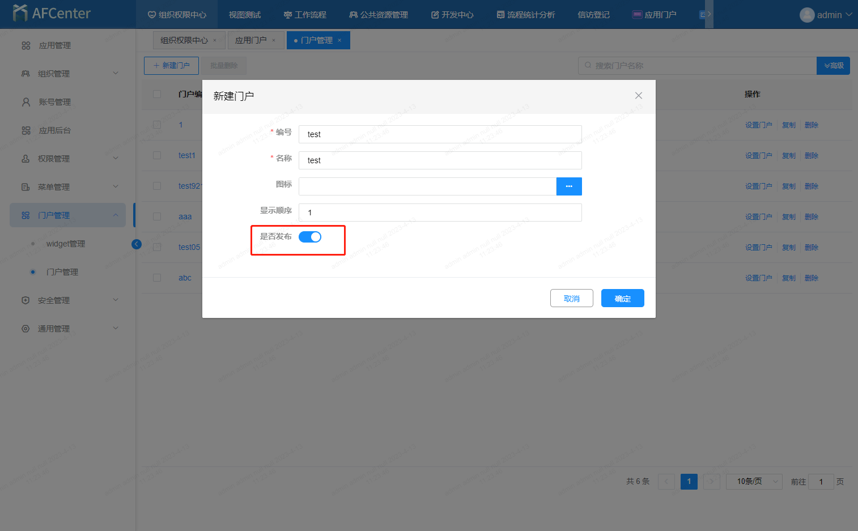The height and width of the screenshot is (531, 858).
Task: Tick the checkbox for row abc
Action: 157,278
